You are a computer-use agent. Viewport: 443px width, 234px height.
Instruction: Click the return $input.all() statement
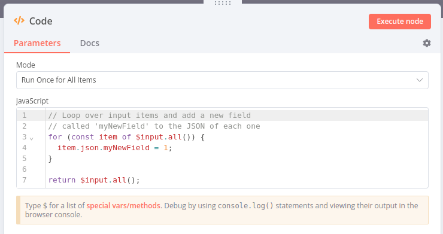94,180
